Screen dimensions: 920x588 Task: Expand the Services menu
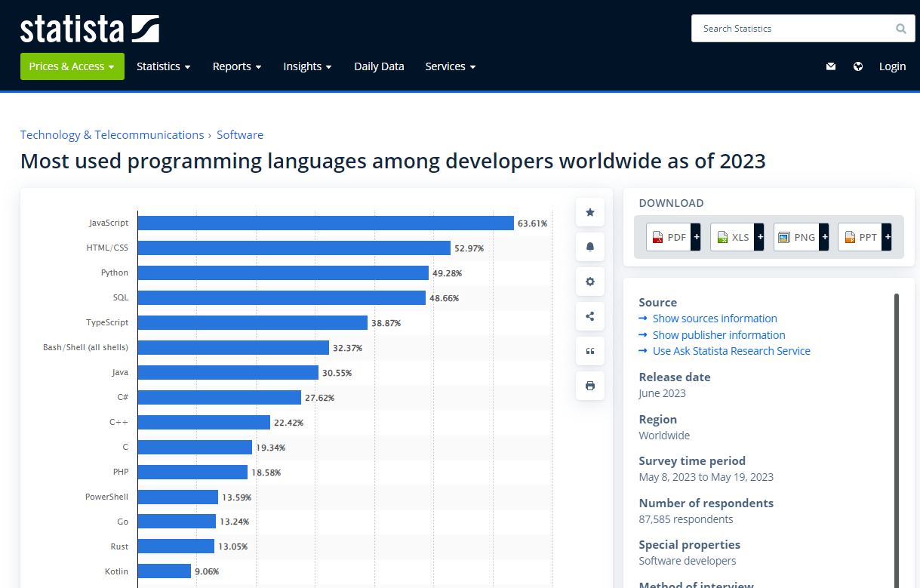451,66
